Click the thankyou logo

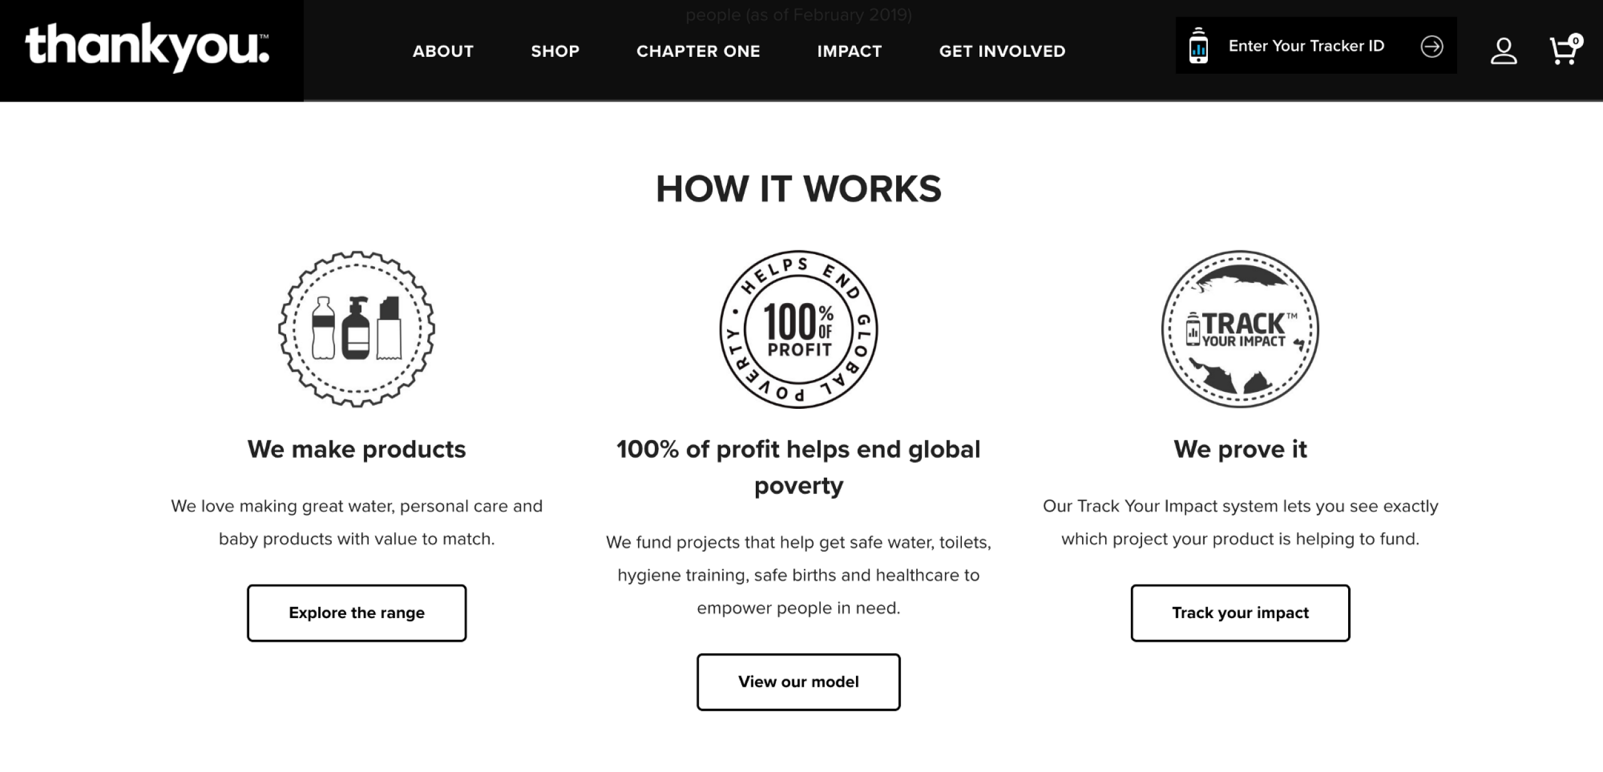tap(147, 48)
